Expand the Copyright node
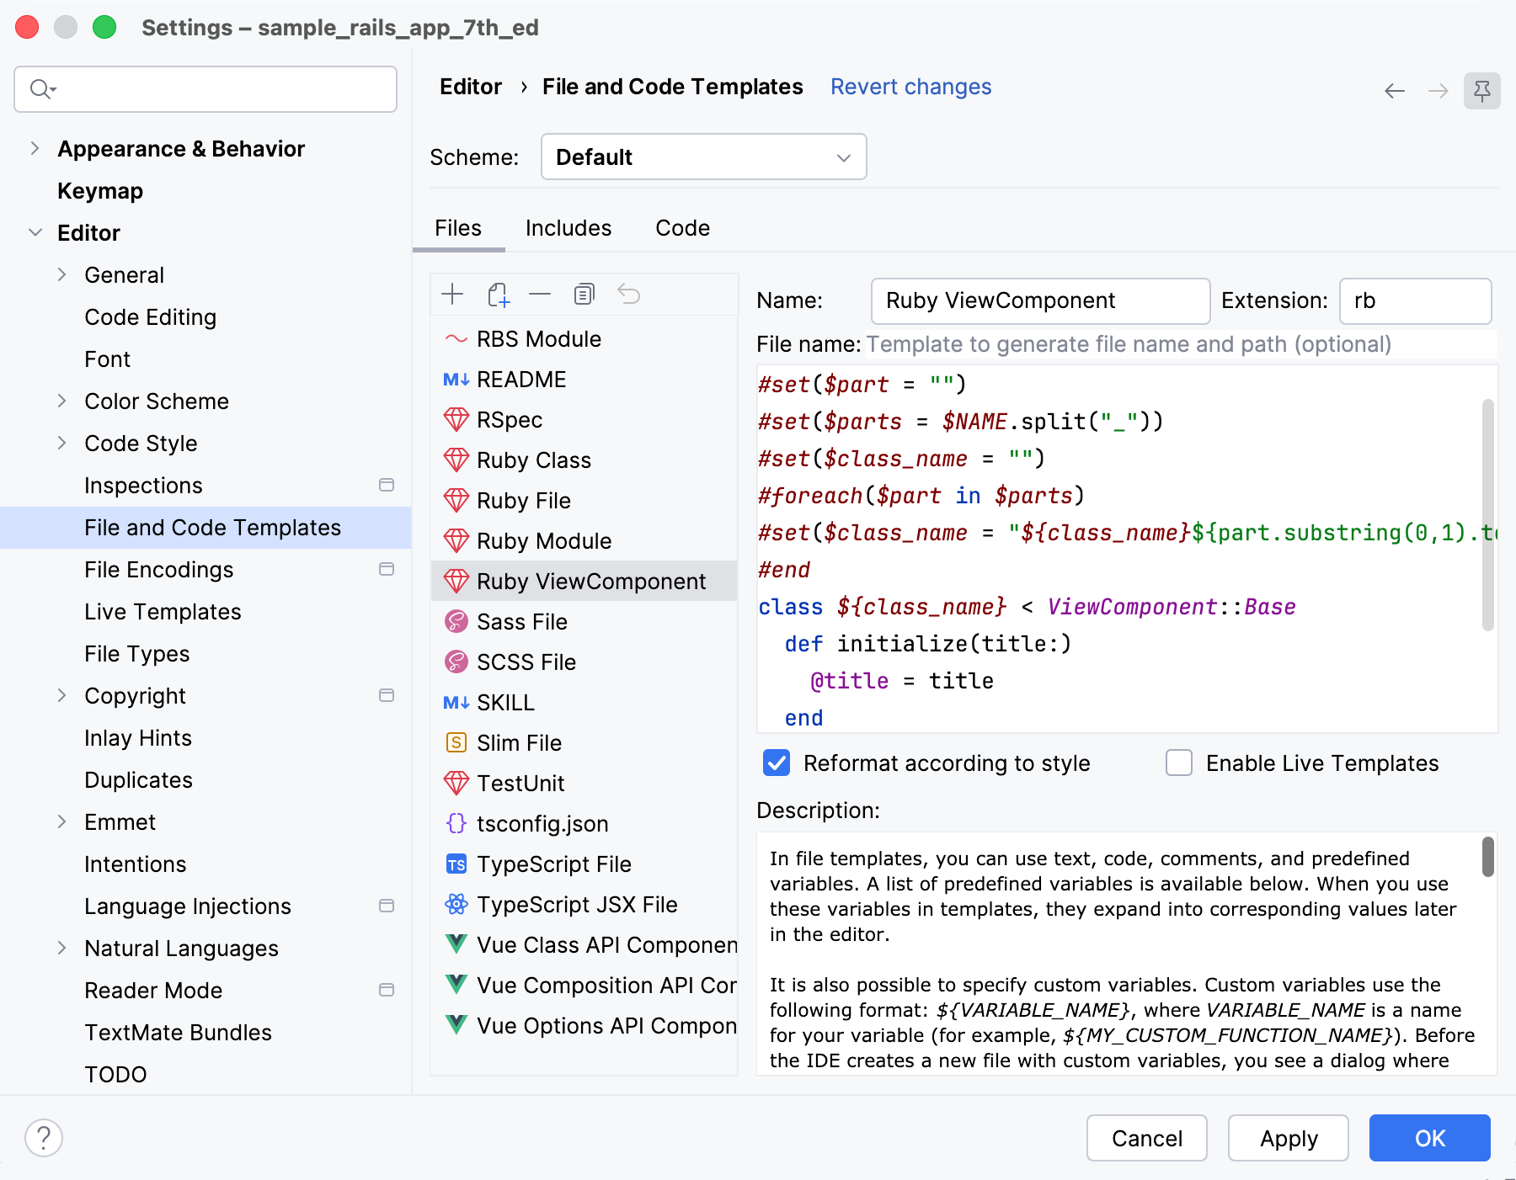 click(x=61, y=695)
